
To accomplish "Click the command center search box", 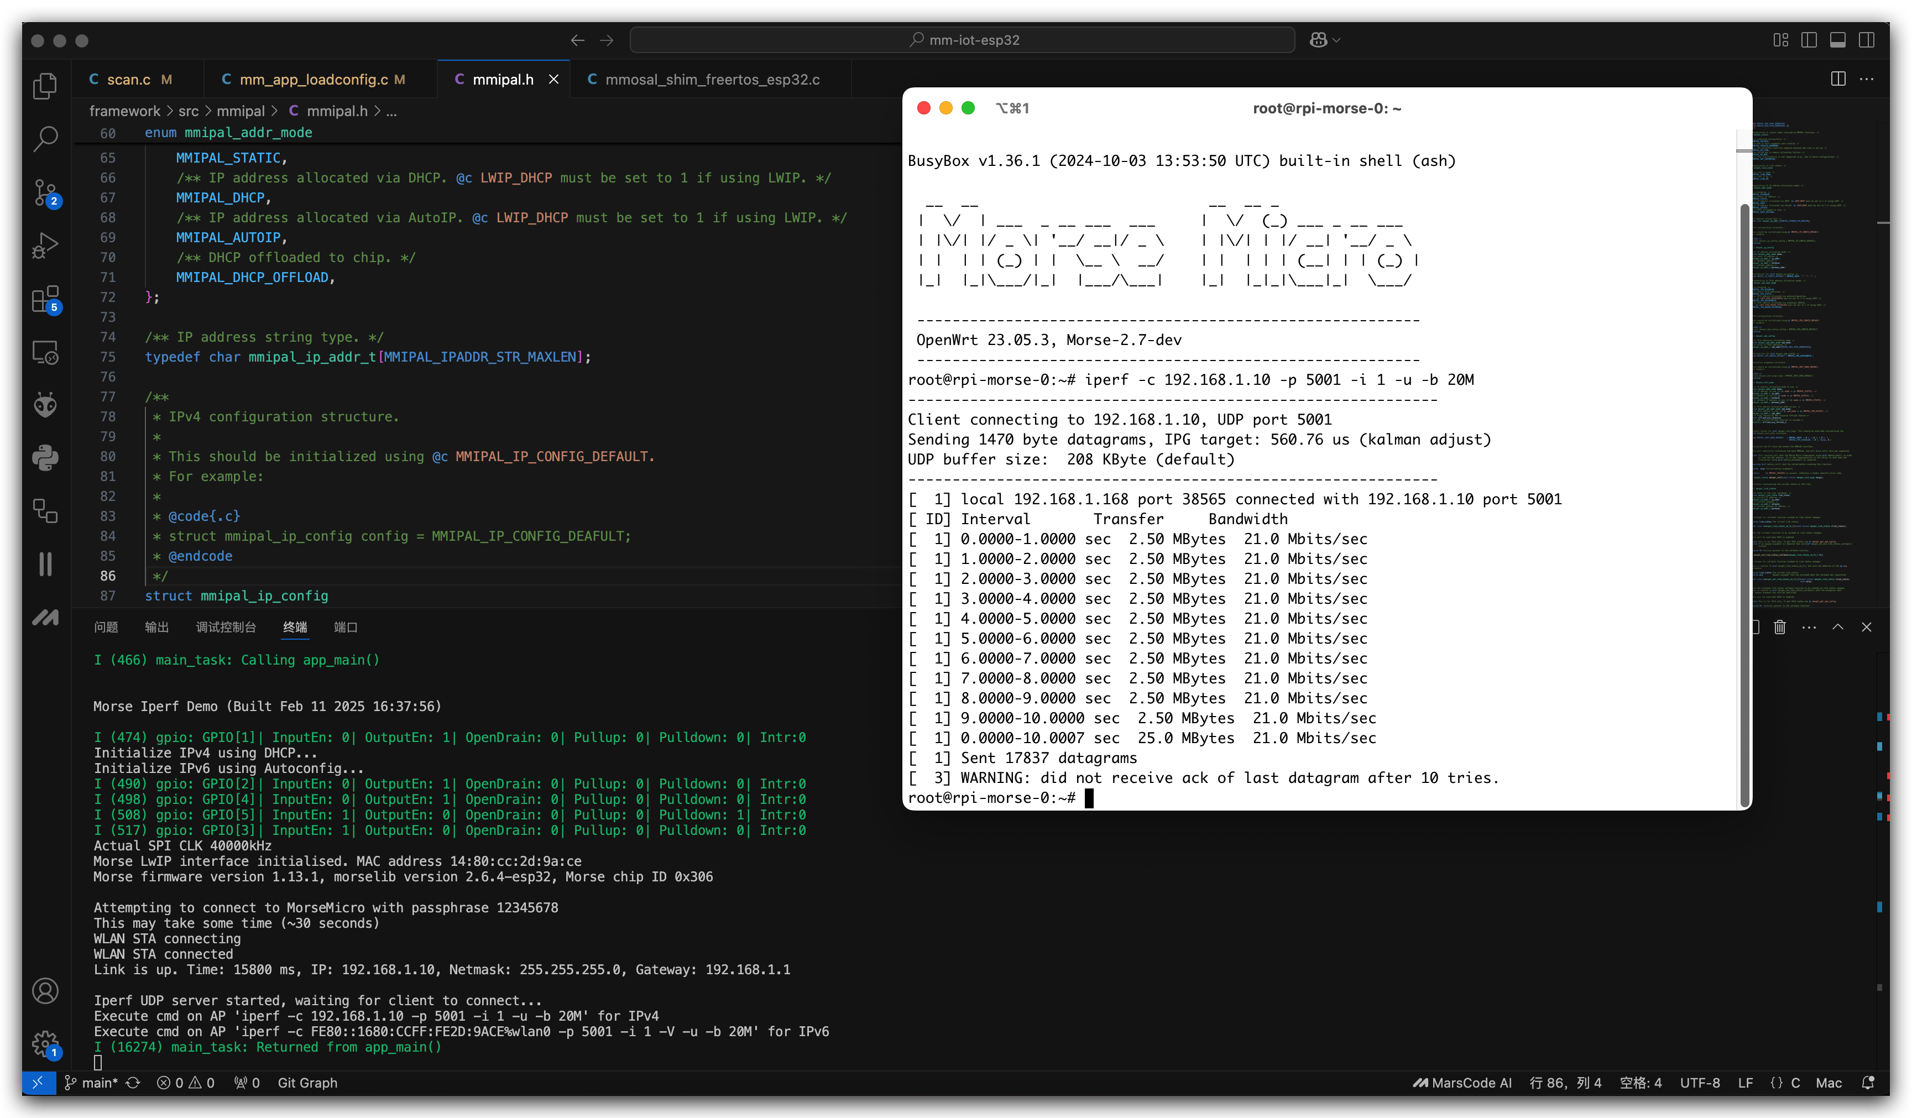I will [x=962, y=40].
